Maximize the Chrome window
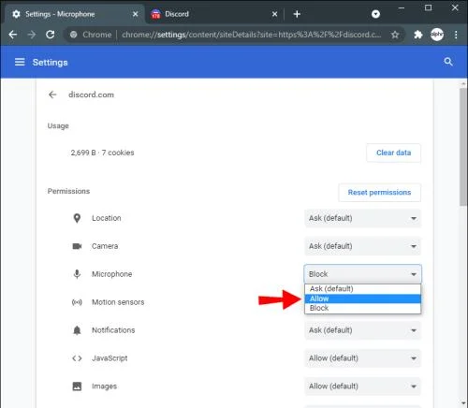 coord(429,7)
